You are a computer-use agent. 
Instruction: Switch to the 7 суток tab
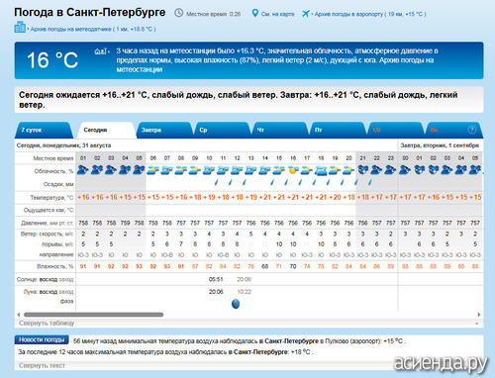pos(44,130)
